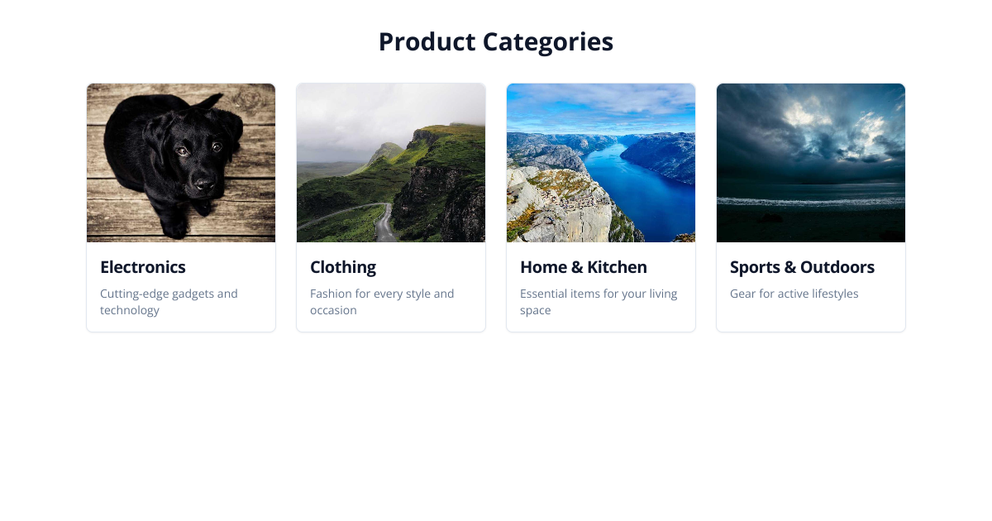The image size is (992, 521).
Task: Go to Sports & Outdoors title
Action: (x=802, y=267)
